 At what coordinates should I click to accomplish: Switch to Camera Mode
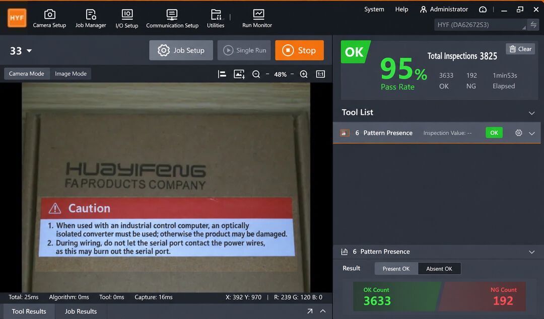26,73
